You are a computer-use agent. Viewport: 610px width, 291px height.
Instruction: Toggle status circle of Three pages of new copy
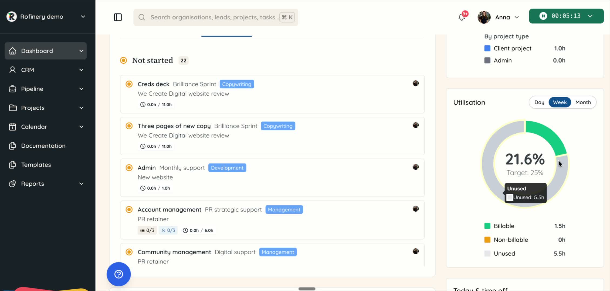point(129,126)
